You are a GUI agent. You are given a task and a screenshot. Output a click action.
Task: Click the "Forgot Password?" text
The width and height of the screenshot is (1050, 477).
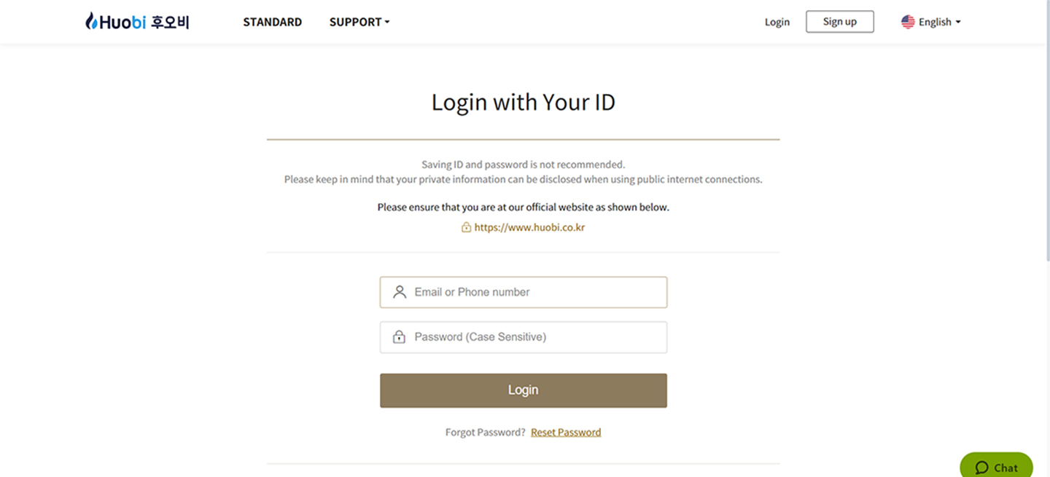[485, 432]
